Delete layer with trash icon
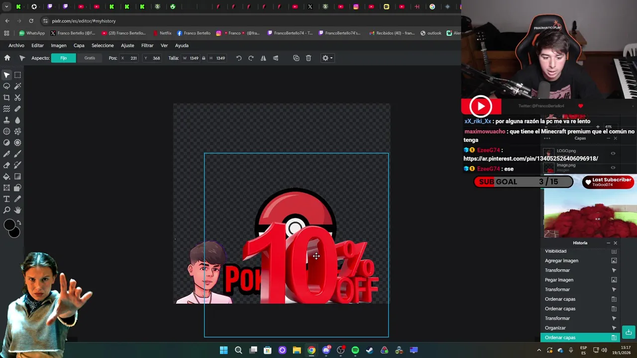637x358 pixels. point(309,58)
